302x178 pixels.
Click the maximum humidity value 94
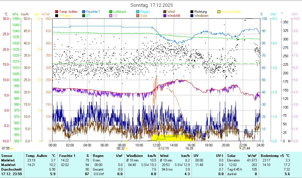87,165
